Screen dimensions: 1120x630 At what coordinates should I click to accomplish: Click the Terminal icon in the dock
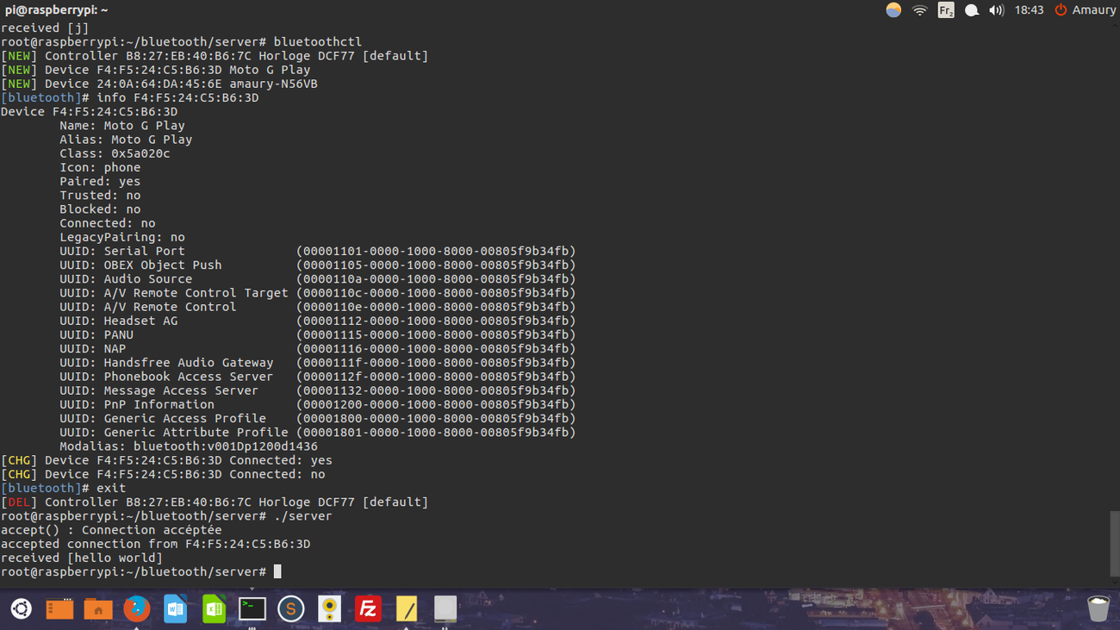tap(252, 608)
